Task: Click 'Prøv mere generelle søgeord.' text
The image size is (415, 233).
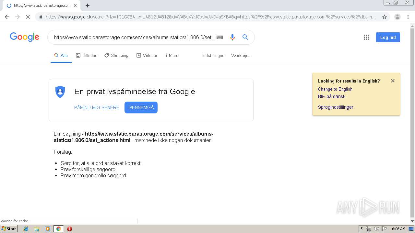Action: point(94,175)
